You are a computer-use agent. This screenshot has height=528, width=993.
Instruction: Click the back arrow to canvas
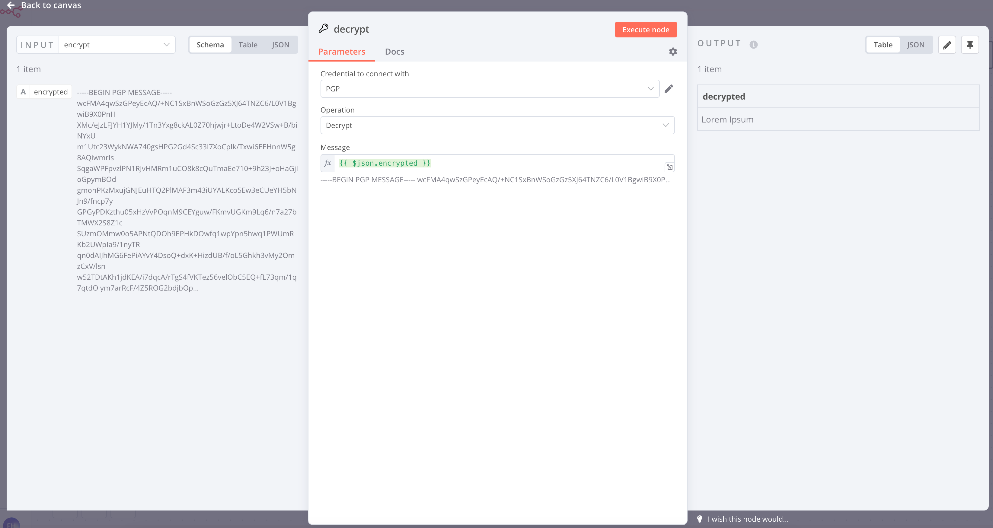[x=11, y=5]
